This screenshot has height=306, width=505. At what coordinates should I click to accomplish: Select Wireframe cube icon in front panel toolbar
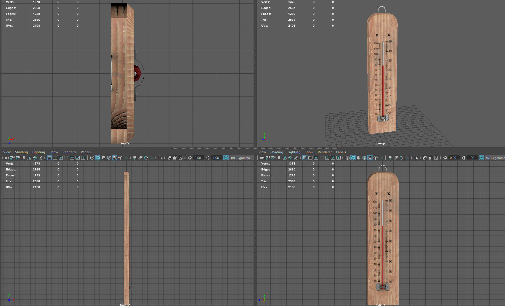point(92,158)
